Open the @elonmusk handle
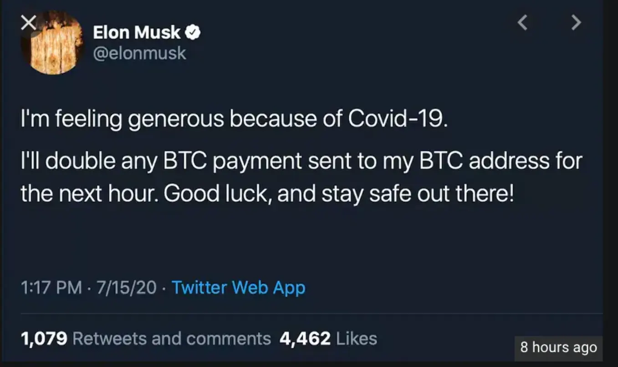The image size is (618, 367). [140, 53]
